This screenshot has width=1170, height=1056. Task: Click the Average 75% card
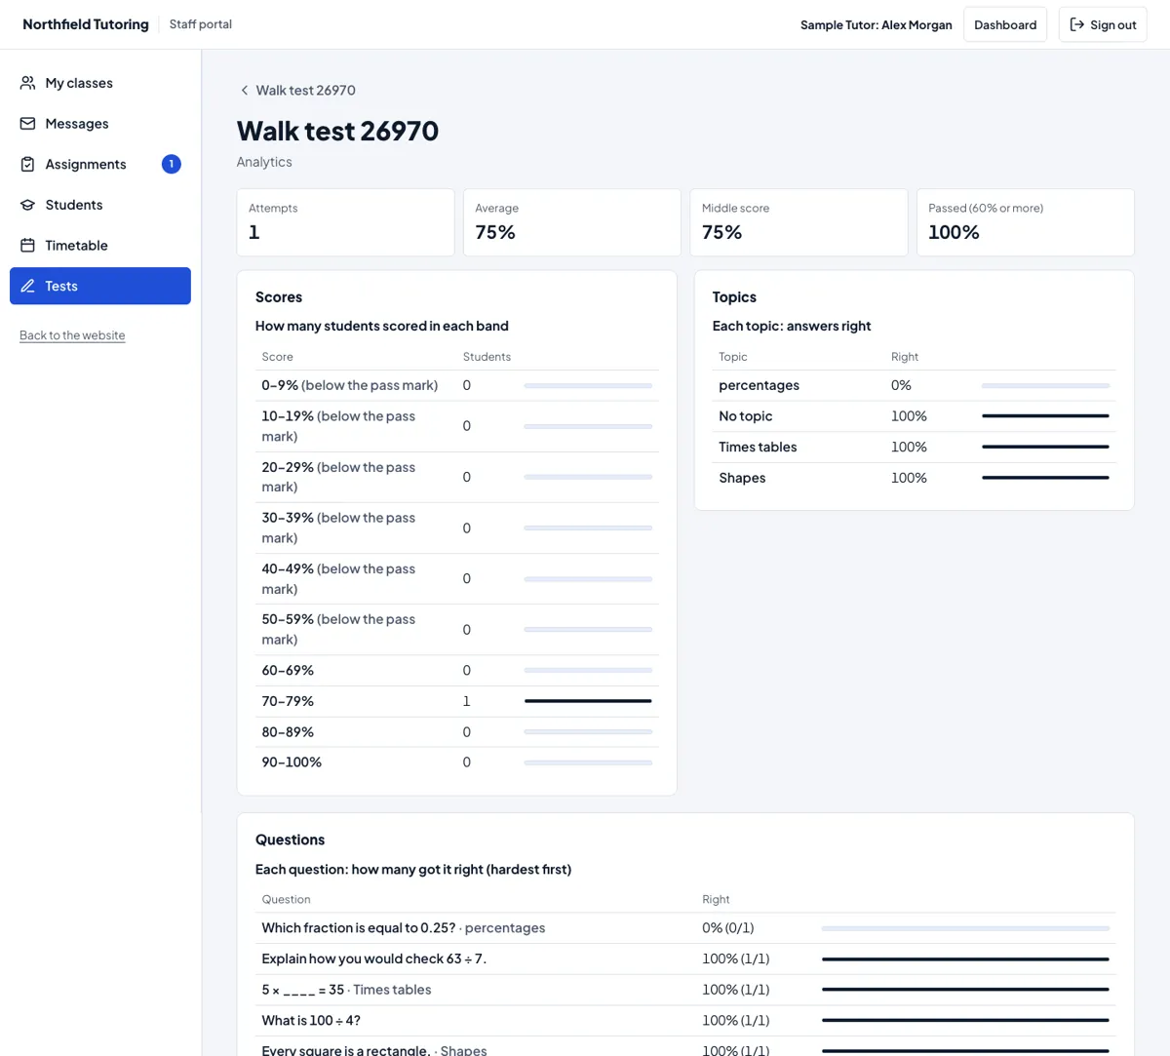[572, 222]
